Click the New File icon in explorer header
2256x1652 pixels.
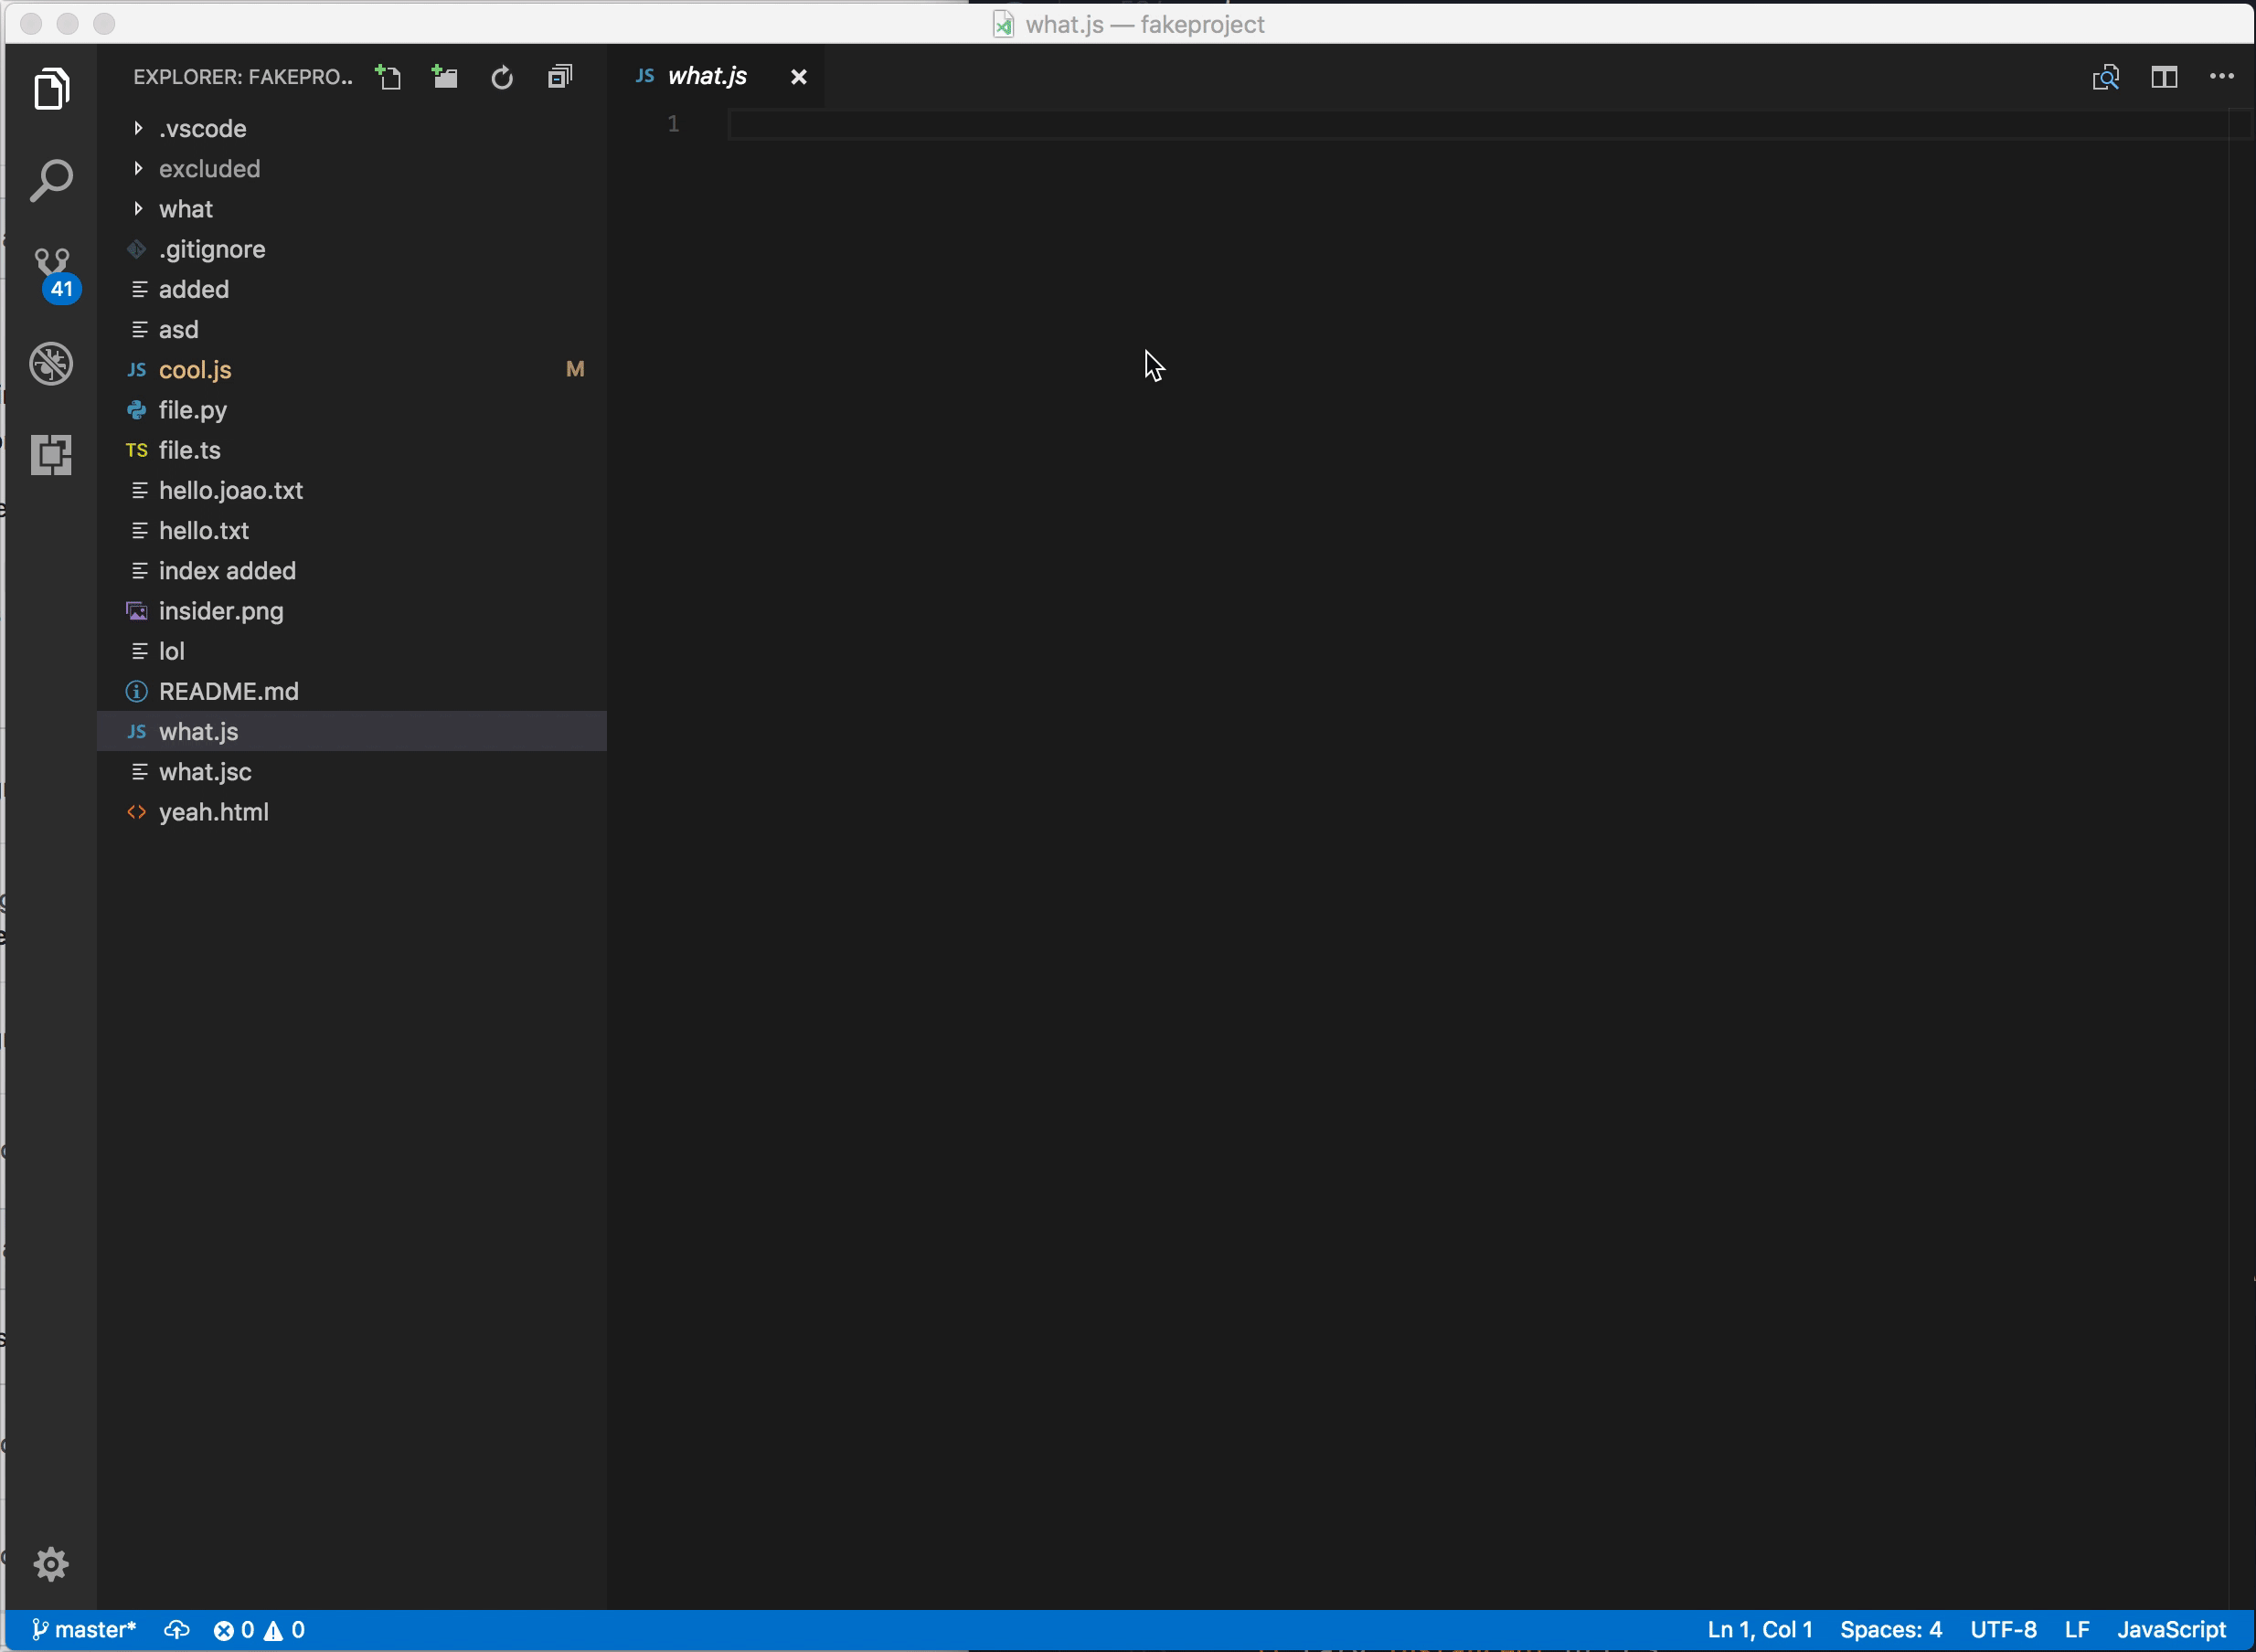(388, 77)
